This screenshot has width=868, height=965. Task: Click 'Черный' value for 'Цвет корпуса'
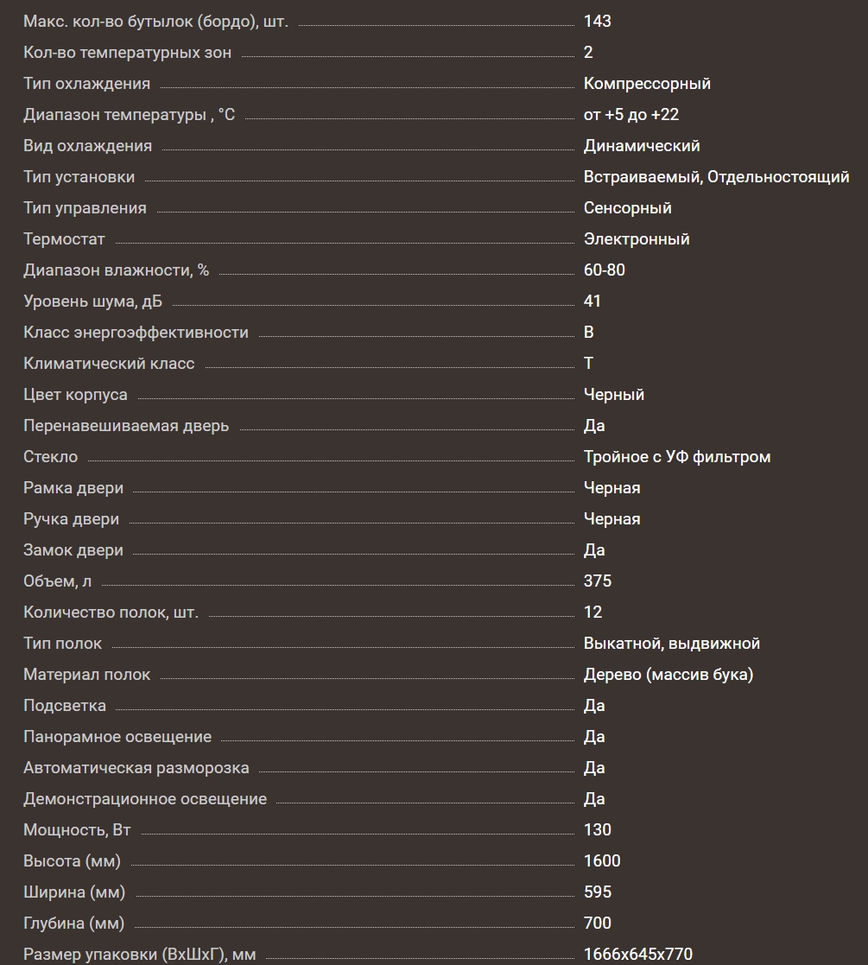(614, 395)
